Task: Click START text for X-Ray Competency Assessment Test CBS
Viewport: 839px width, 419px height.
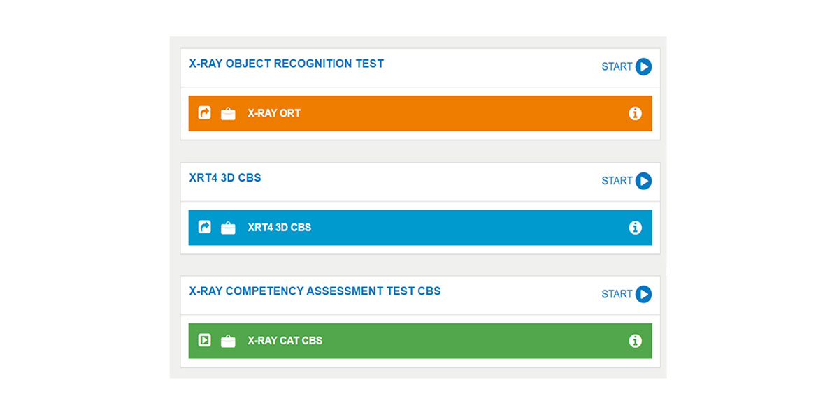Action: (617, 294)
